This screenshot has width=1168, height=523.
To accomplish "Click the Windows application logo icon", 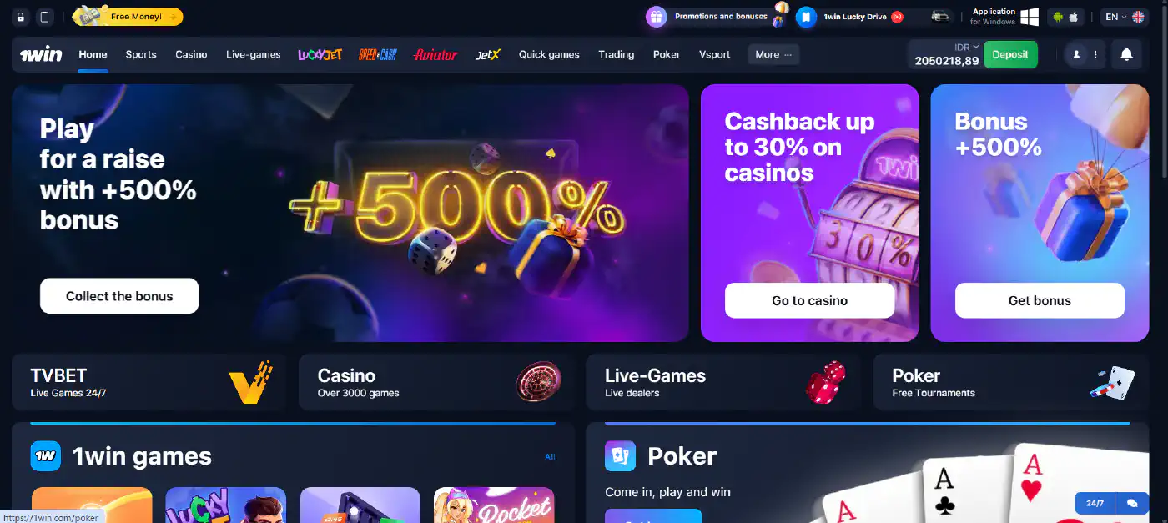I will (x=1030, y=17).
